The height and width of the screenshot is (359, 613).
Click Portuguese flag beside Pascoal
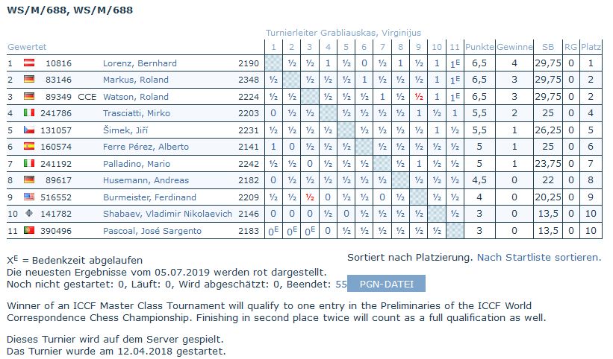30,231
